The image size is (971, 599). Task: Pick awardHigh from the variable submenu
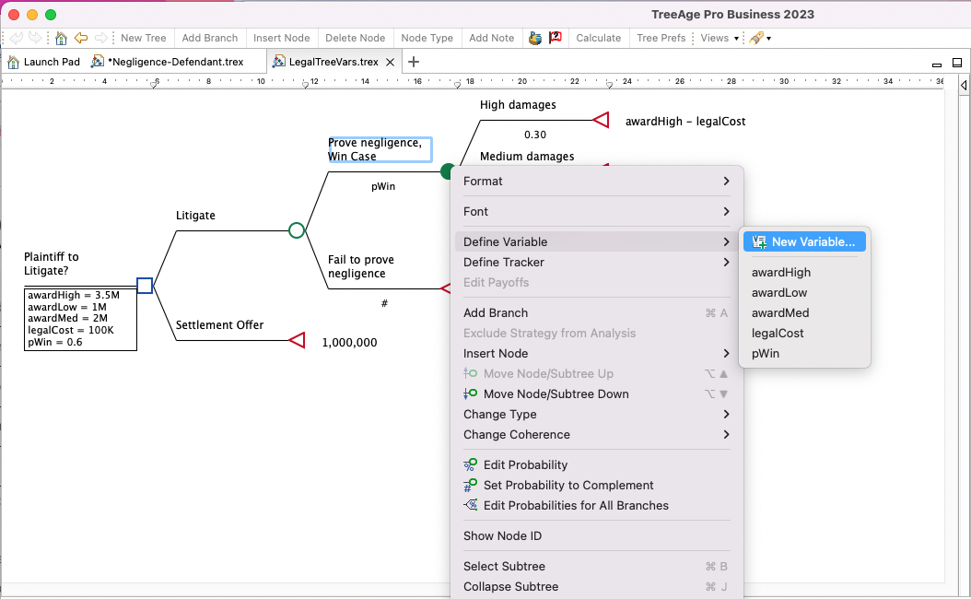pyautogui.click(x=804, y=273)
